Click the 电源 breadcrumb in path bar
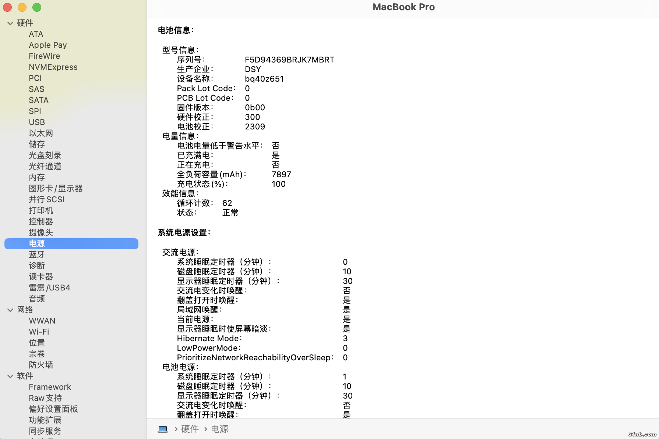659x439 pixels. pyautogui.click(x=219, y=429)
